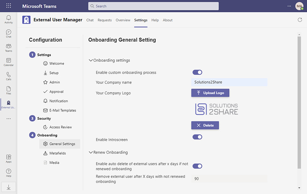Open settings and more ellipsis in header
This screenshot has height=194, width=307.
click(289, 6)
